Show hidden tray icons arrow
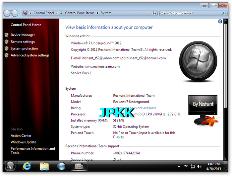The width and height of the screenshot is (232, 176). coord(179,166)
